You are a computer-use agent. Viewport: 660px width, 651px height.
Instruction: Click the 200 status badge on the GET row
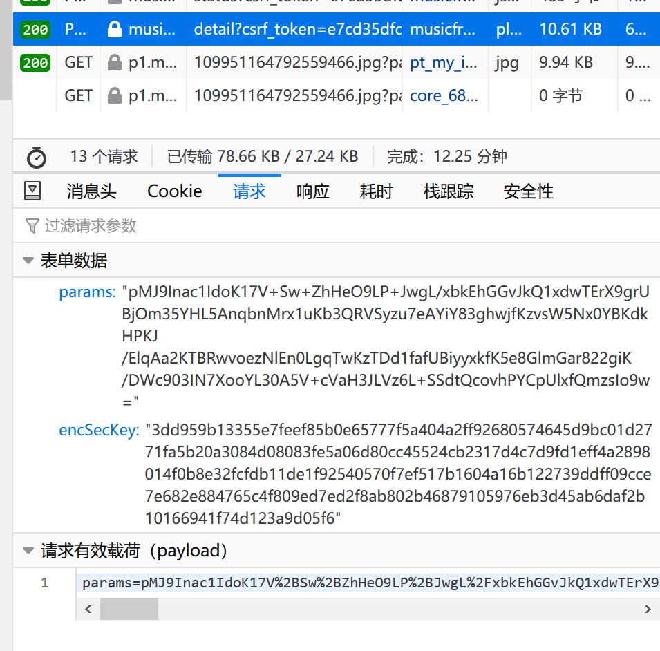pyautogui.click(x=35, y=63)
